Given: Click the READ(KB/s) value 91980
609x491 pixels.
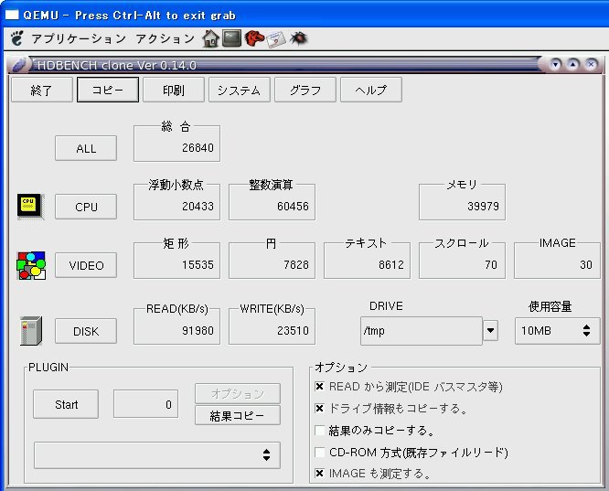Looking at the screenshot, I should pyautogui.click(x=198, y=331).
